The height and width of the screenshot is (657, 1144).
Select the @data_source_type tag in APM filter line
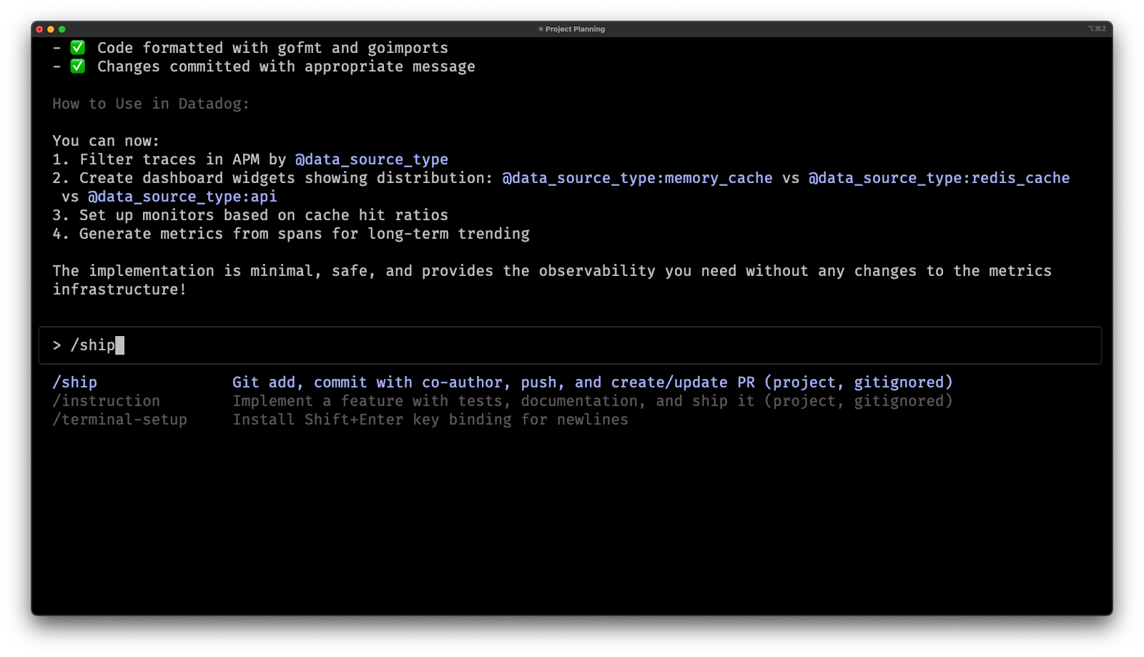pyautogui.click(x=372, y=159)
